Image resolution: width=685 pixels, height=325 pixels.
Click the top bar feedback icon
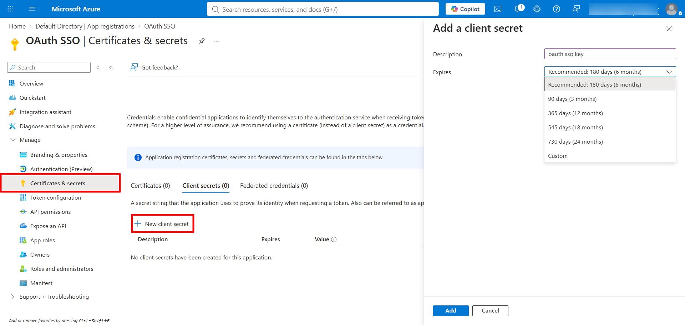576,9
